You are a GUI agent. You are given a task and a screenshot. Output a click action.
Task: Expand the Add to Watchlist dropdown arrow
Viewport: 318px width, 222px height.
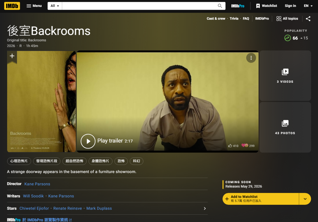(305, 199)
